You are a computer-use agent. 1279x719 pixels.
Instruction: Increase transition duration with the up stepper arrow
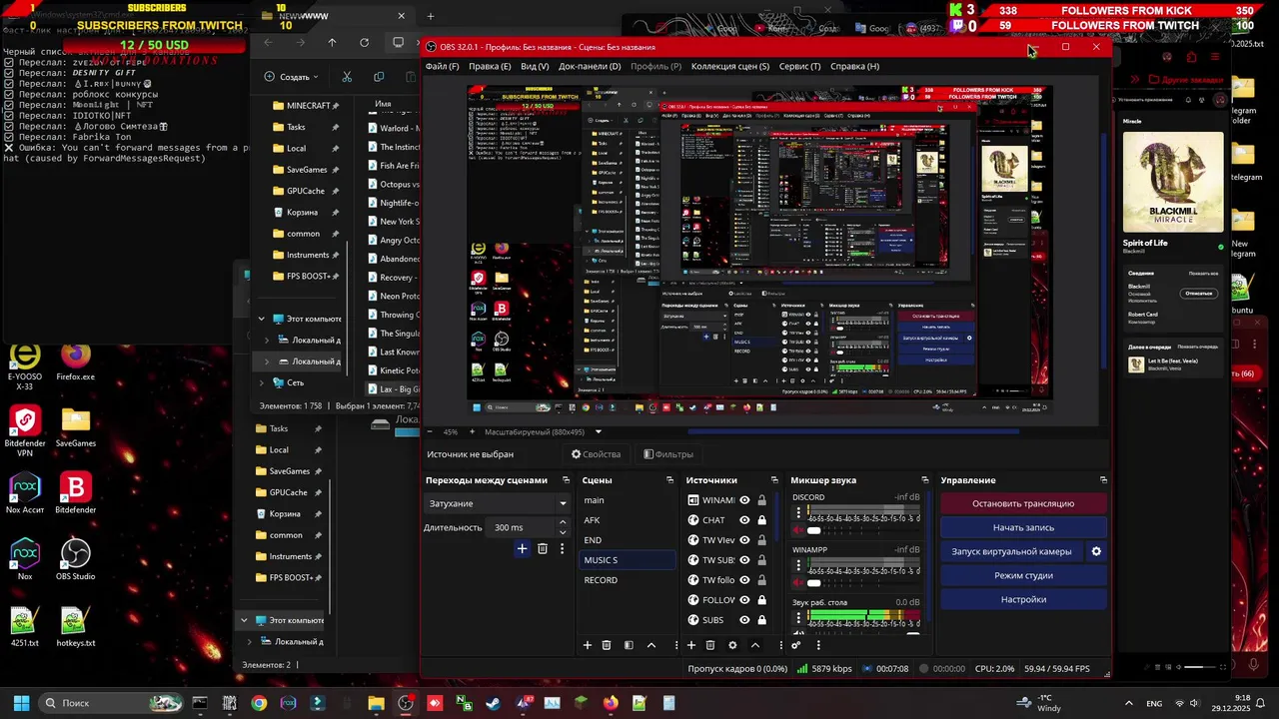(x=562, y=522)
